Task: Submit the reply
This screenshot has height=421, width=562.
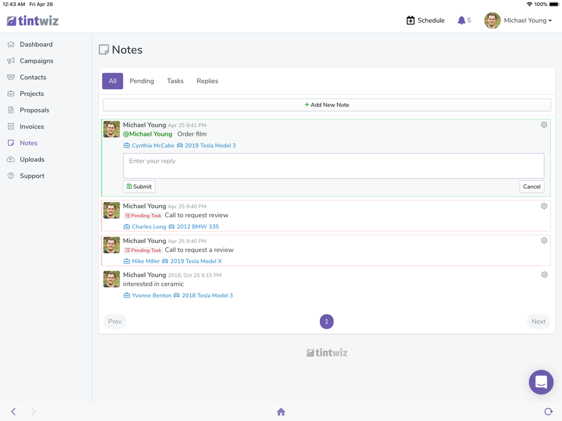Action: click(139, 186)
